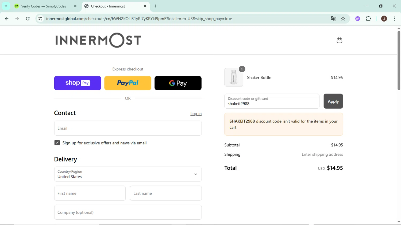Close the Checkout Innermost tab

[x=145, y=6]
